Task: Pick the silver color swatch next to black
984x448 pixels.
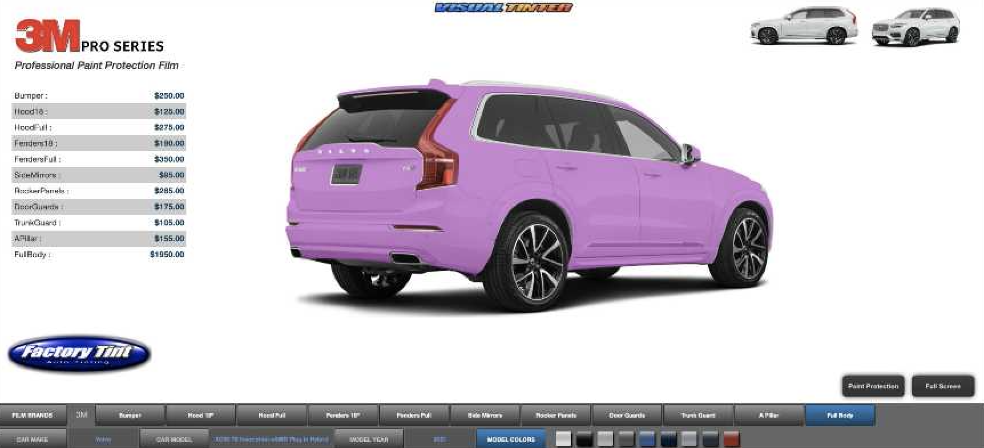Action: pyautogui.click(x=605, y=439)
